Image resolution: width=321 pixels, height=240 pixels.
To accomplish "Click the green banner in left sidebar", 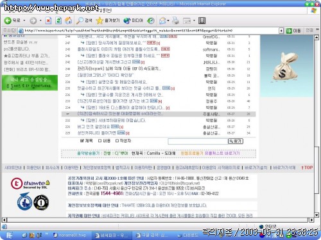I will [30, 83].
